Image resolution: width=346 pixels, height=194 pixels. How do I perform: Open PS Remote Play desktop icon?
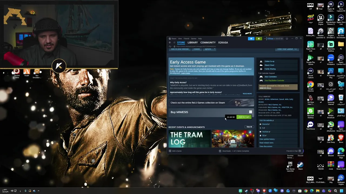point(331,73)
